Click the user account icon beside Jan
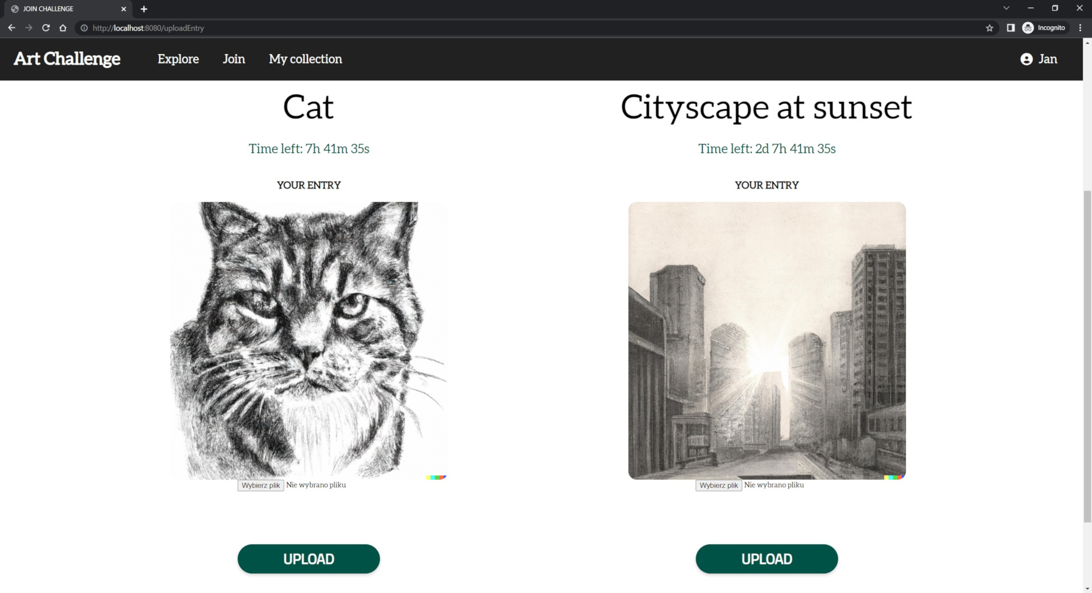Viewport: 1092px width, 593px height. pos(1026,59)
